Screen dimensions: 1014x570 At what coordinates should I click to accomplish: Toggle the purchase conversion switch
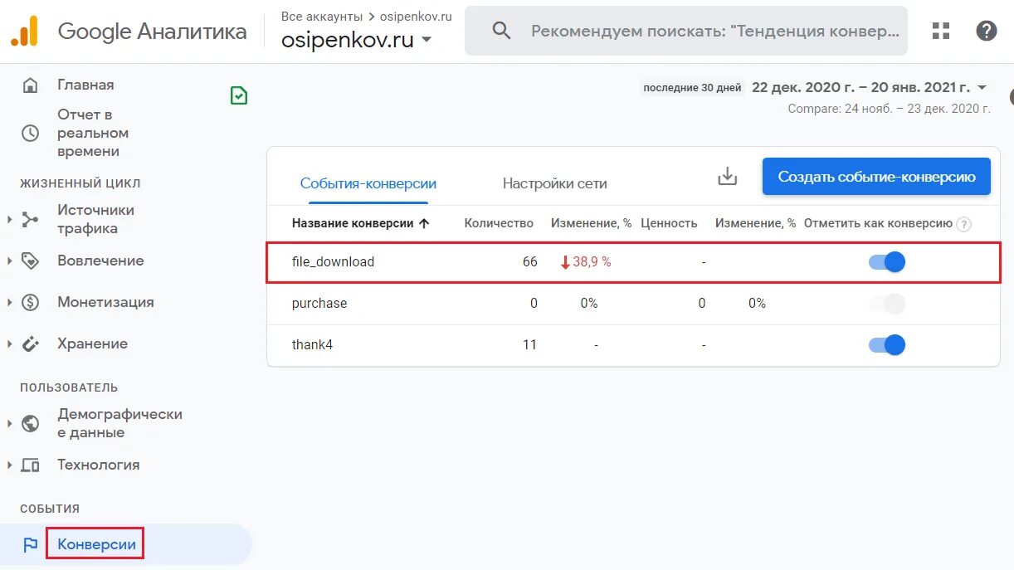[886, 304]
